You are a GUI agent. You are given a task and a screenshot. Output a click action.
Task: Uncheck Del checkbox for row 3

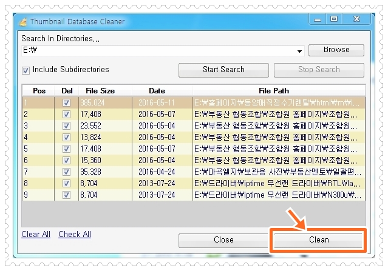point(66,125)
